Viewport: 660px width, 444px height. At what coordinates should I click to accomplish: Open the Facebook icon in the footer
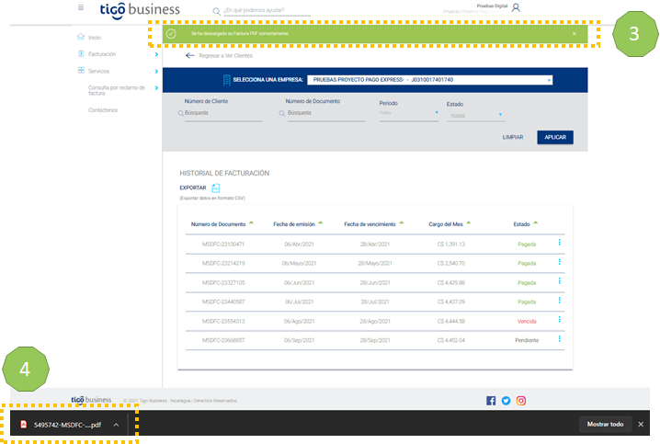point(491,401)
